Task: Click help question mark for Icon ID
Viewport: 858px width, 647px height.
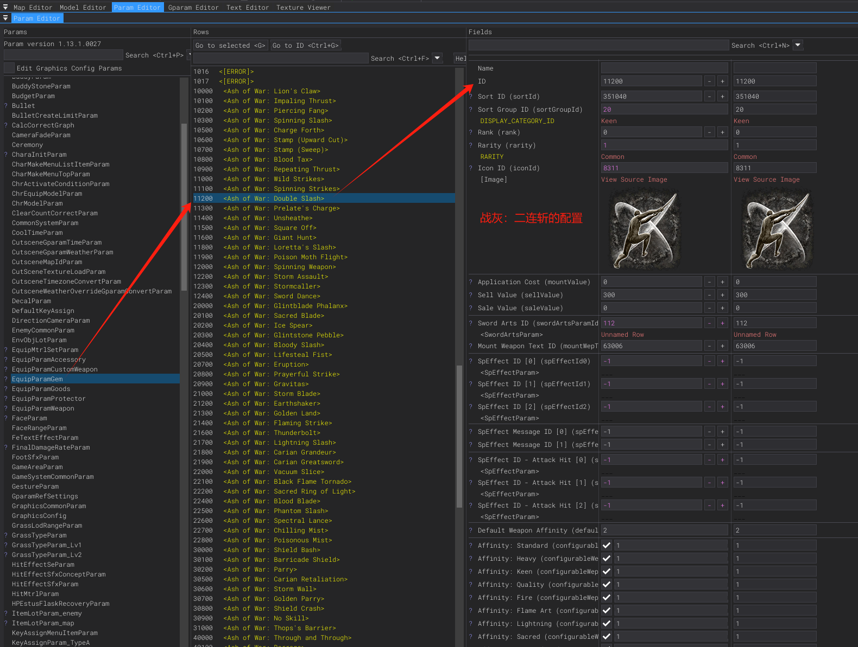Action: [471, 168]
